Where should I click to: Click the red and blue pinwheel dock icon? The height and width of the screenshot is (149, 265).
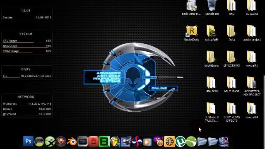137,142
